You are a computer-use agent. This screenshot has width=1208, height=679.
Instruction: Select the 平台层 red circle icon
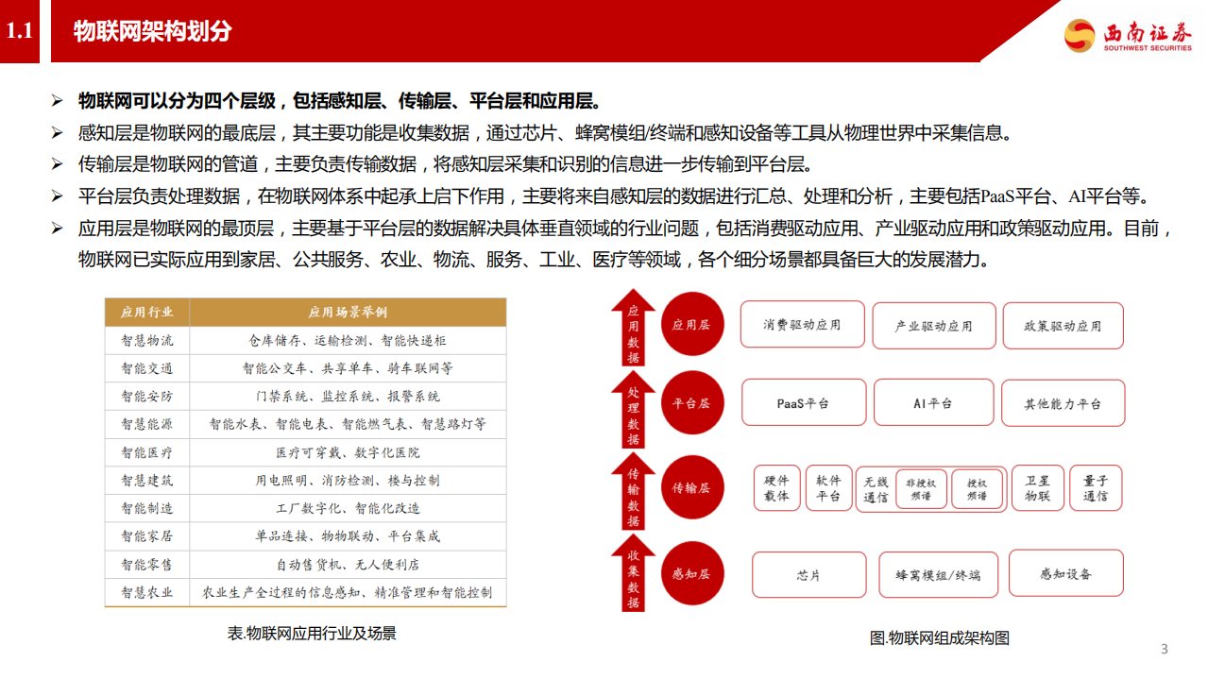(692, 402)
